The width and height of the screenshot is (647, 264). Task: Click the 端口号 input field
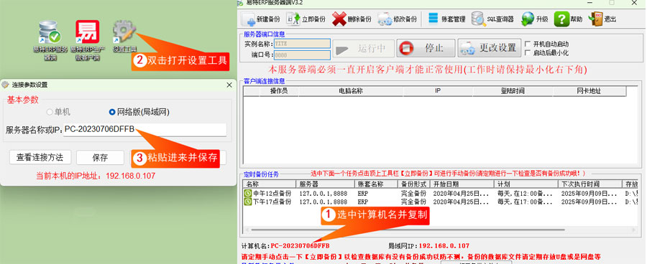[302, 55]
